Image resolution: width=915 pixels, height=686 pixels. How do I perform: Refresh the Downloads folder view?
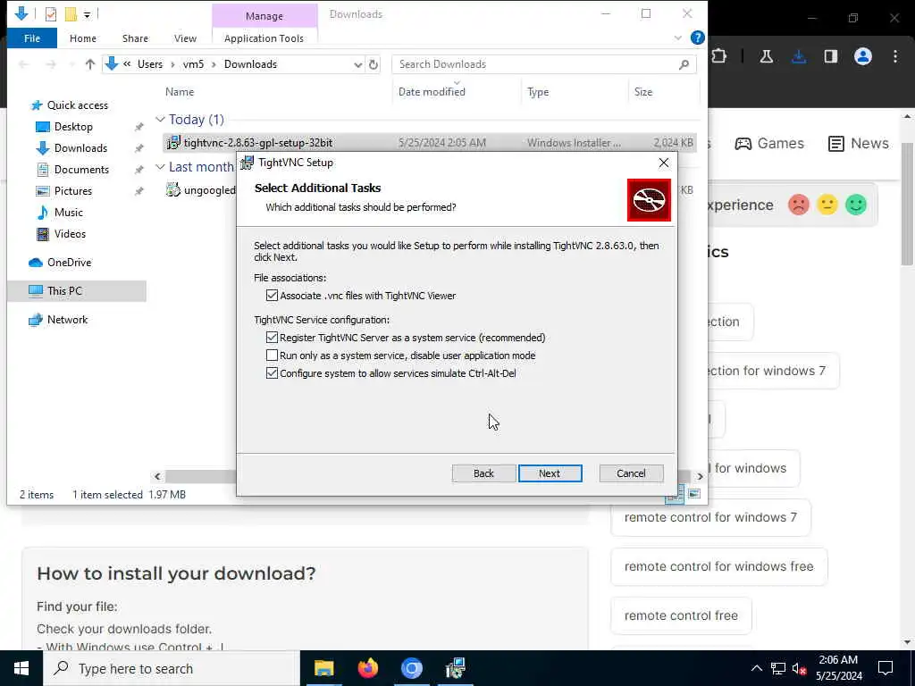(x=374, y=64)
